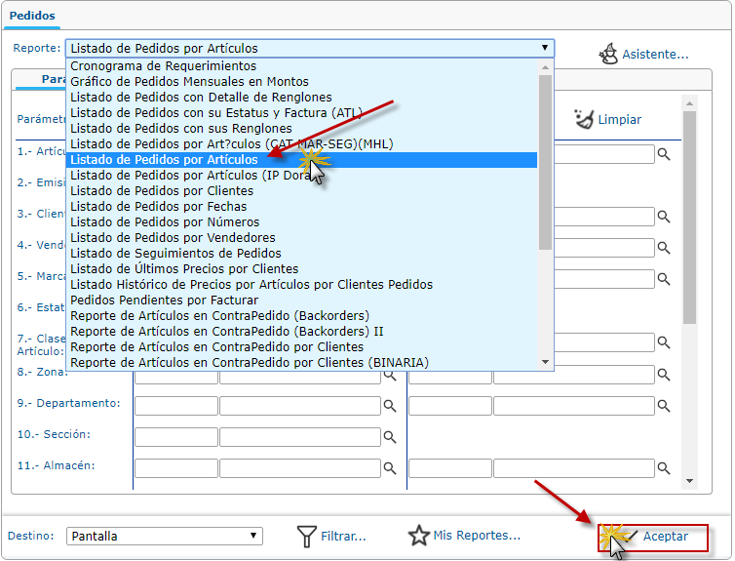Screen dimensions: 735x561
Task: Click parameters panel scrollbar up arrow
Action: (689, 103)
